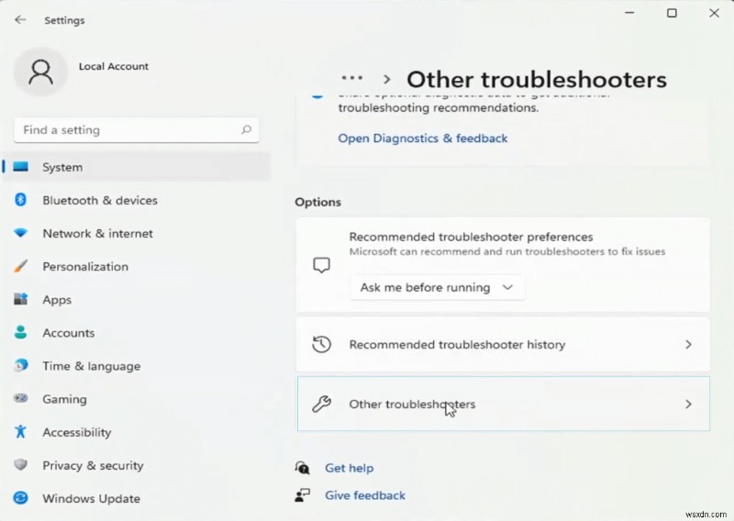
Task: Open Recommended troubleshooter history
Action: click(x=503, y=345)
